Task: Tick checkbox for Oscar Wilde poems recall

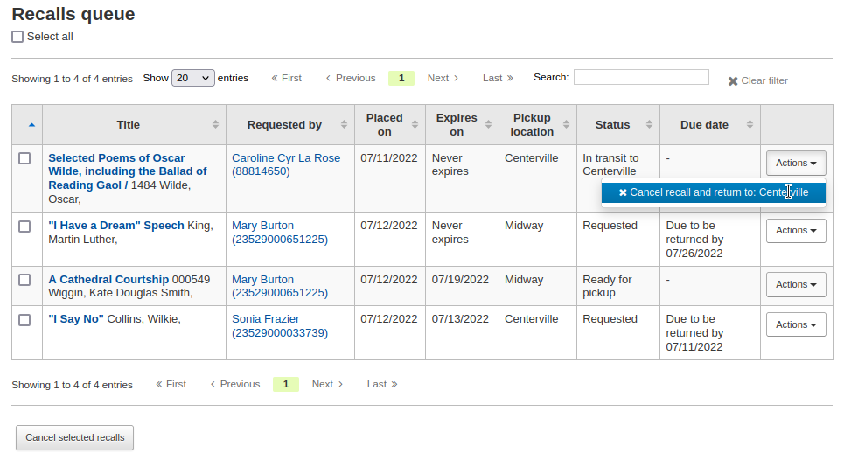Action: 24,158
